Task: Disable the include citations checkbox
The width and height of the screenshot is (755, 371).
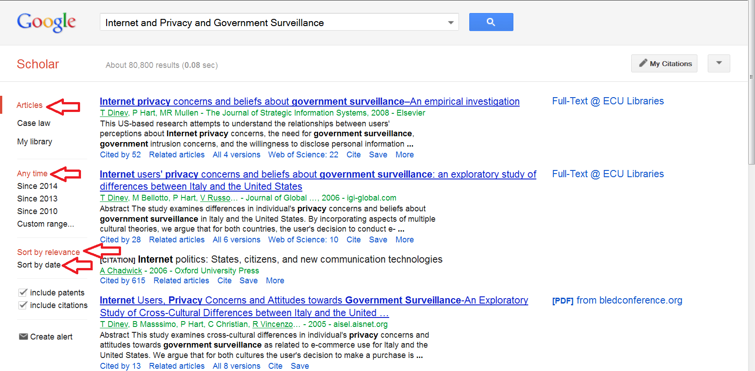Action: (x=22, y=305)
